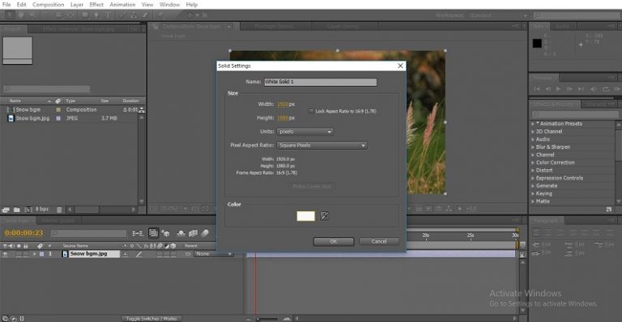Open the Animation menu

[x=122, y=5]
